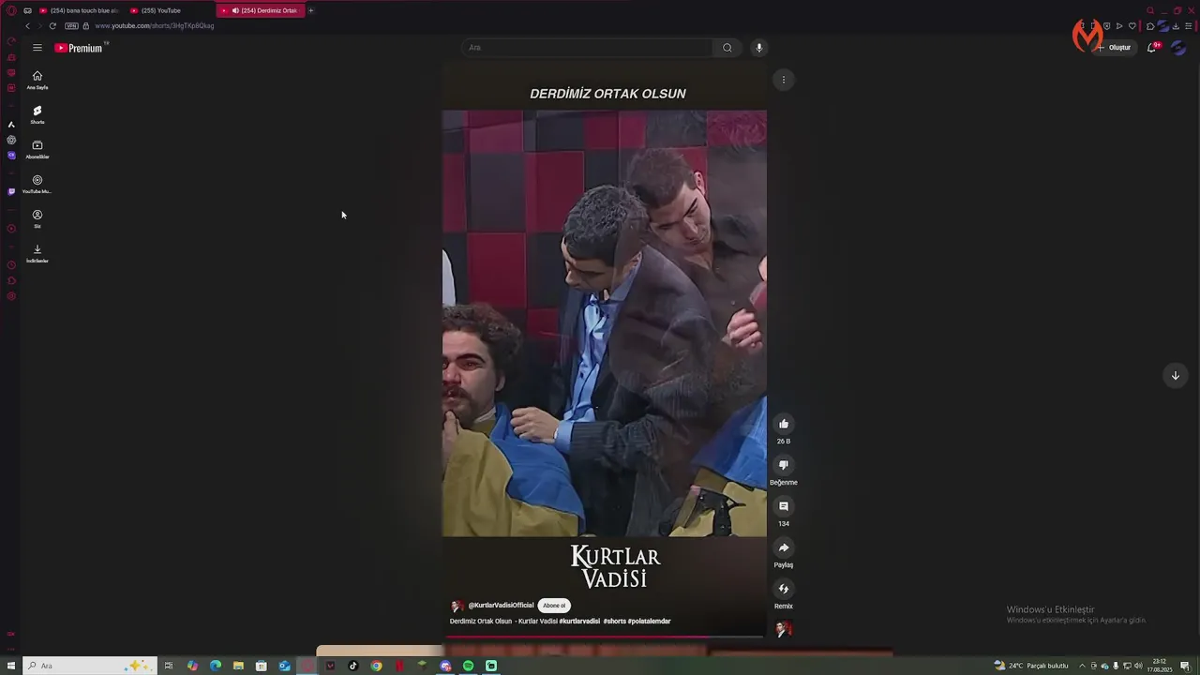Go to next Short with down arrow

point(1175,375)
